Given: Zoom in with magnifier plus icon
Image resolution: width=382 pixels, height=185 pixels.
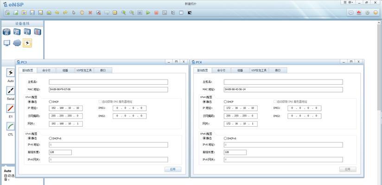Looking at the screenshot, I should point(123,12).
